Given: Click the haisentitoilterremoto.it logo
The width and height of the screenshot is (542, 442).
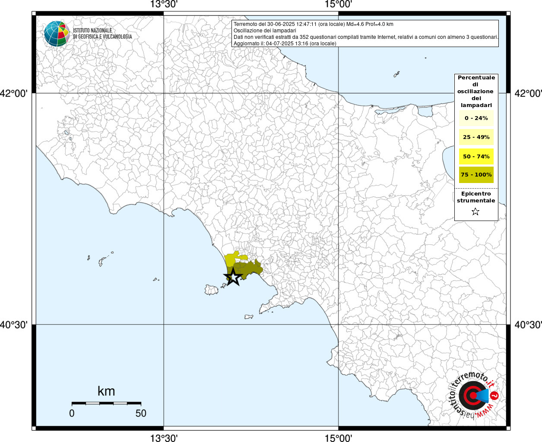Looking at the screenshot, I should point(473,395).
